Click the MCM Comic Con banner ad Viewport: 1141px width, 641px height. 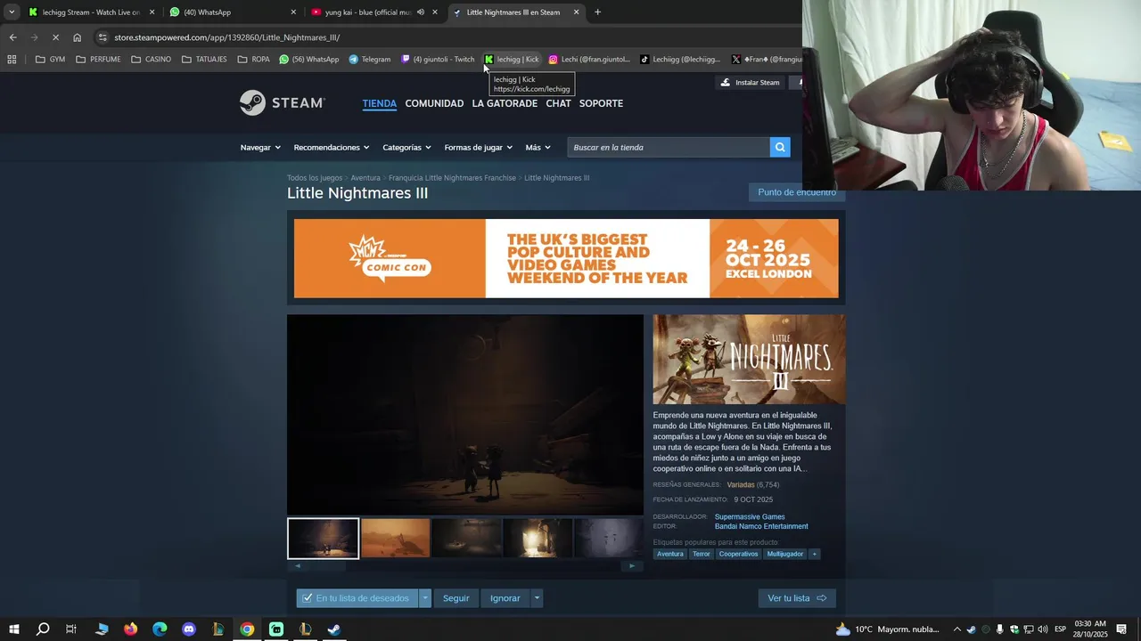[x=566, y=258]
